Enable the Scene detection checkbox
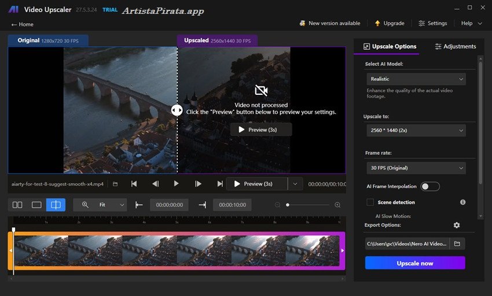The image size is (492, 296). coord(370,202)
